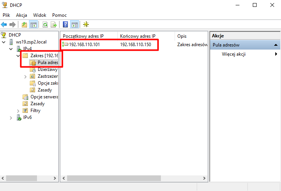This screenshot has width=281, height=191.
Task: Expand the Filtry tree node
Action: [x=18, y=111]
